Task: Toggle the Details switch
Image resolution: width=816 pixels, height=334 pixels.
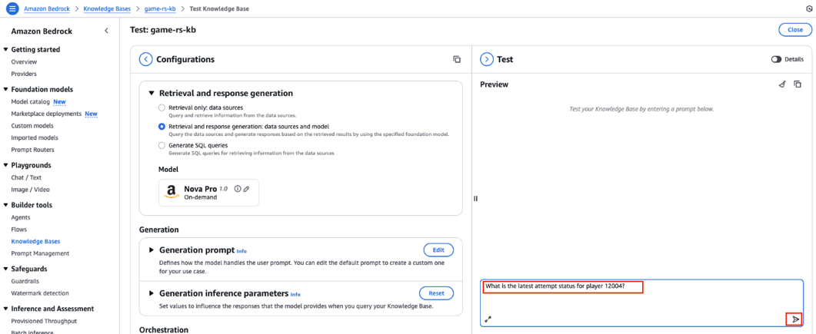Action: point(777,60)
